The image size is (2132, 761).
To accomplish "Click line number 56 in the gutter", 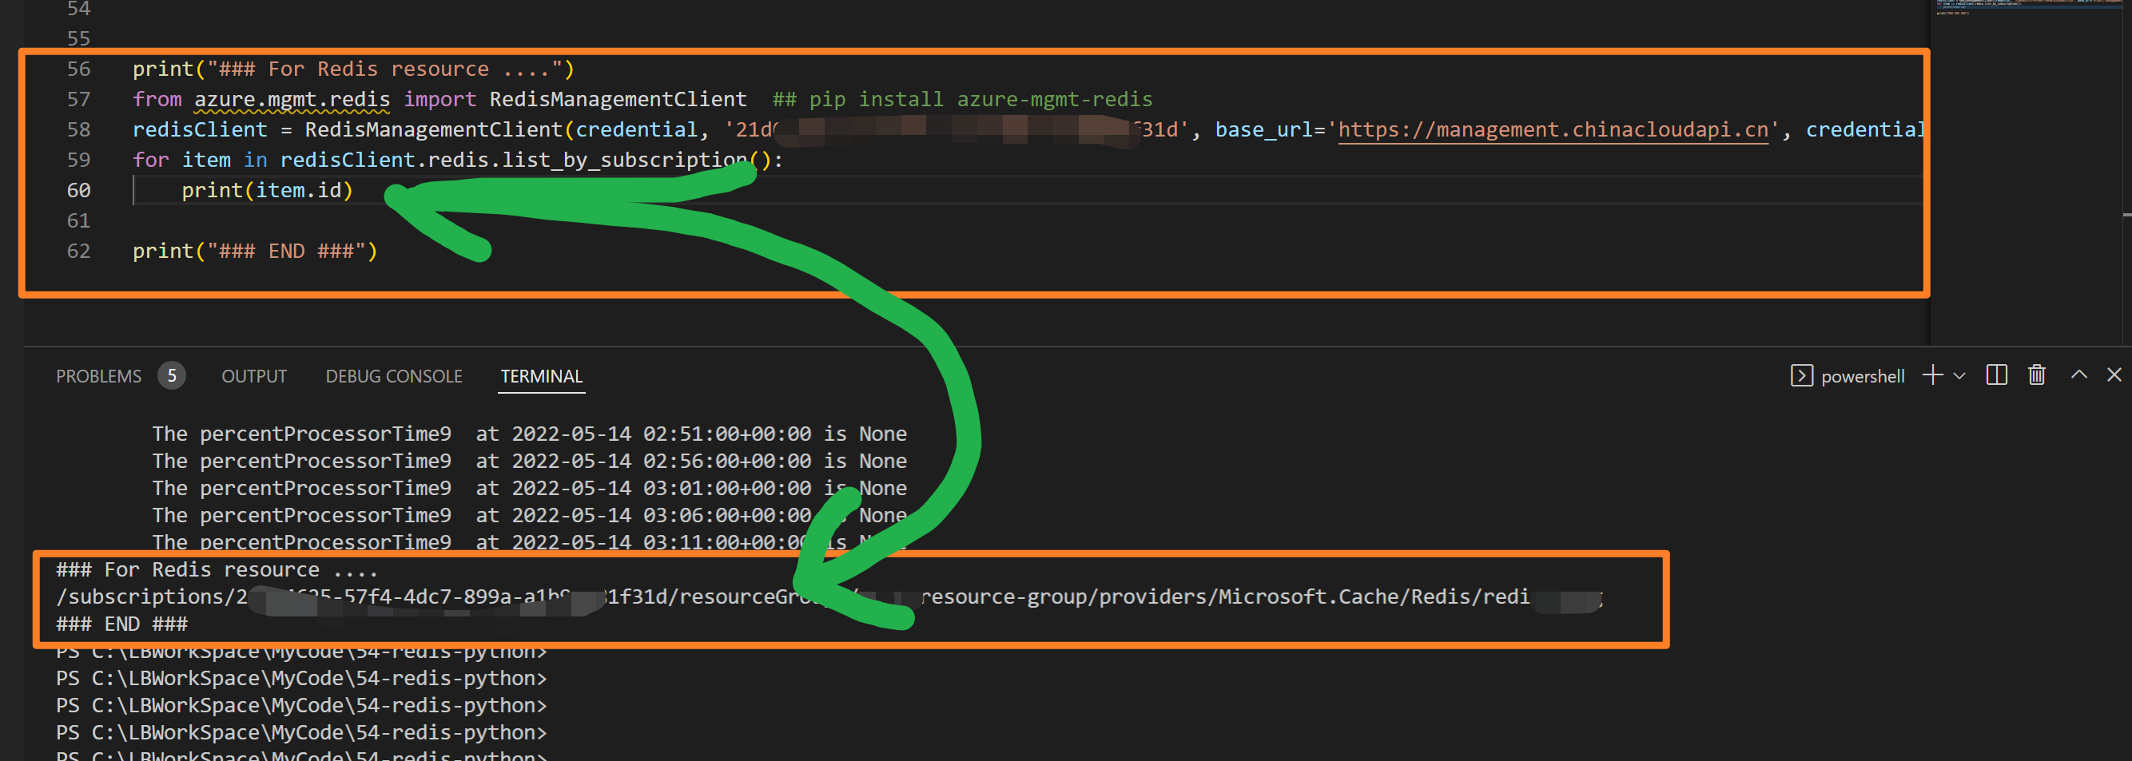I will pos(78,69).
